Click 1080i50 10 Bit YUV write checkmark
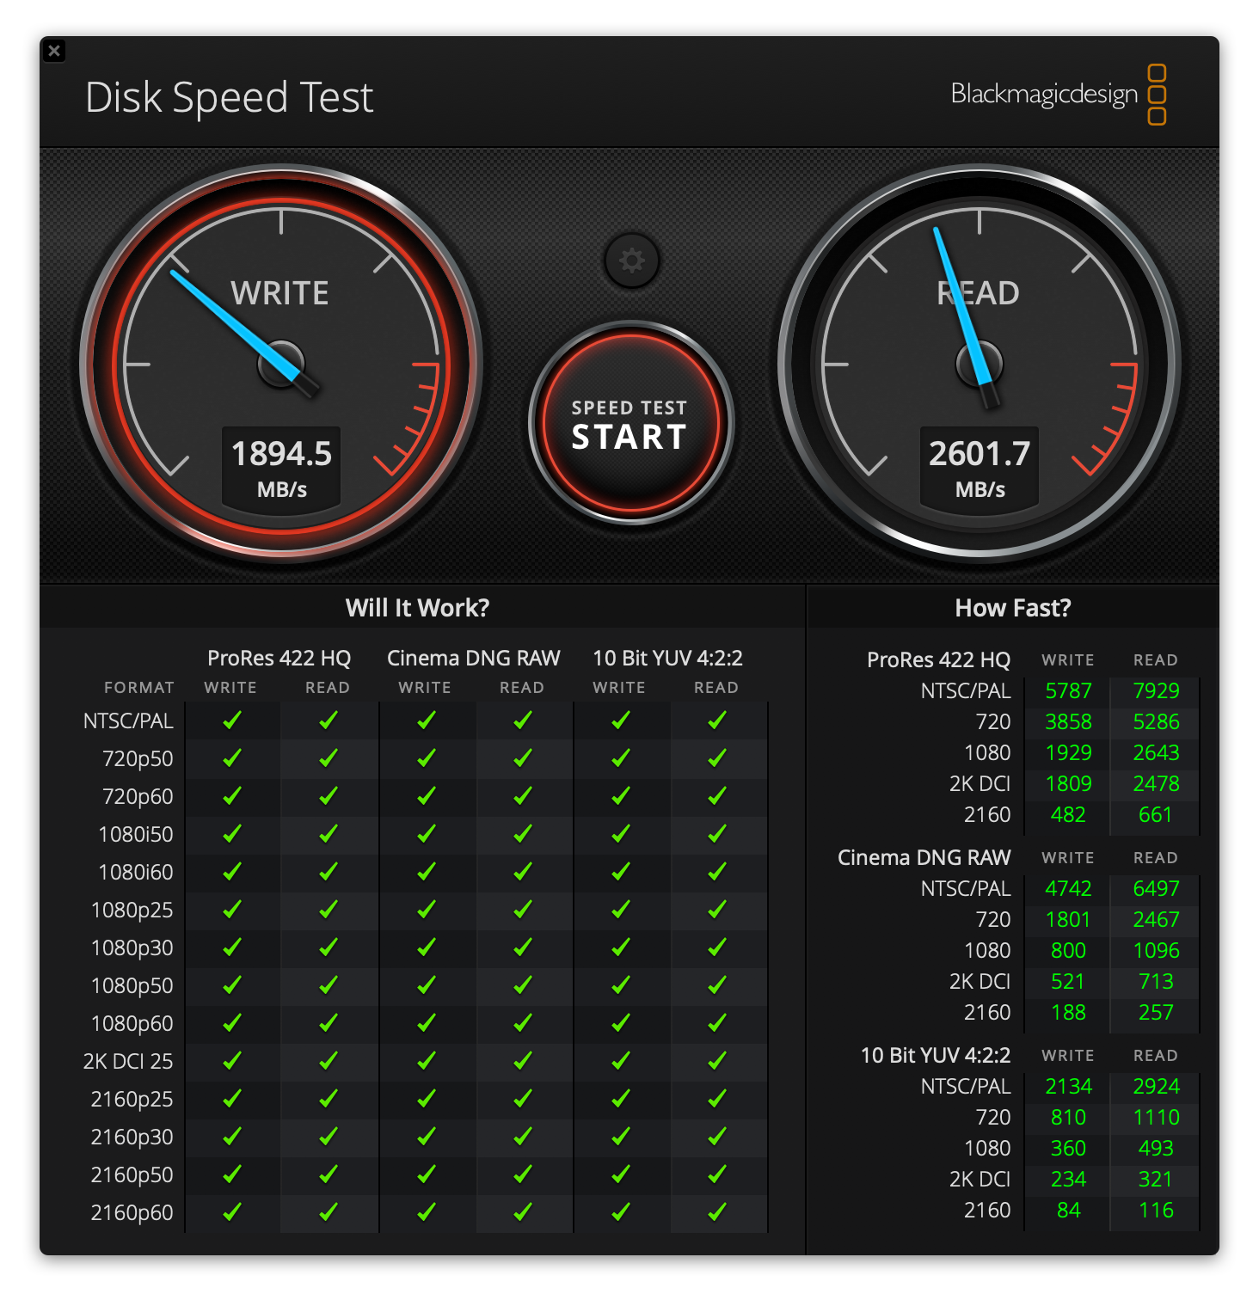The height and width of the screenshot is (1300, 1259). pyautogui.click(x=620, y=834)
